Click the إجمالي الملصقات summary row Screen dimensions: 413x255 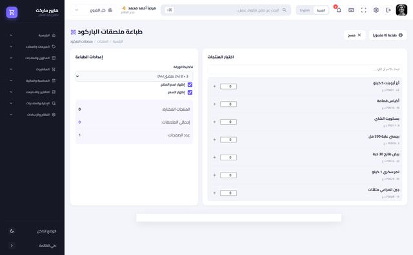pyautogui.click(x=134, y=122)
